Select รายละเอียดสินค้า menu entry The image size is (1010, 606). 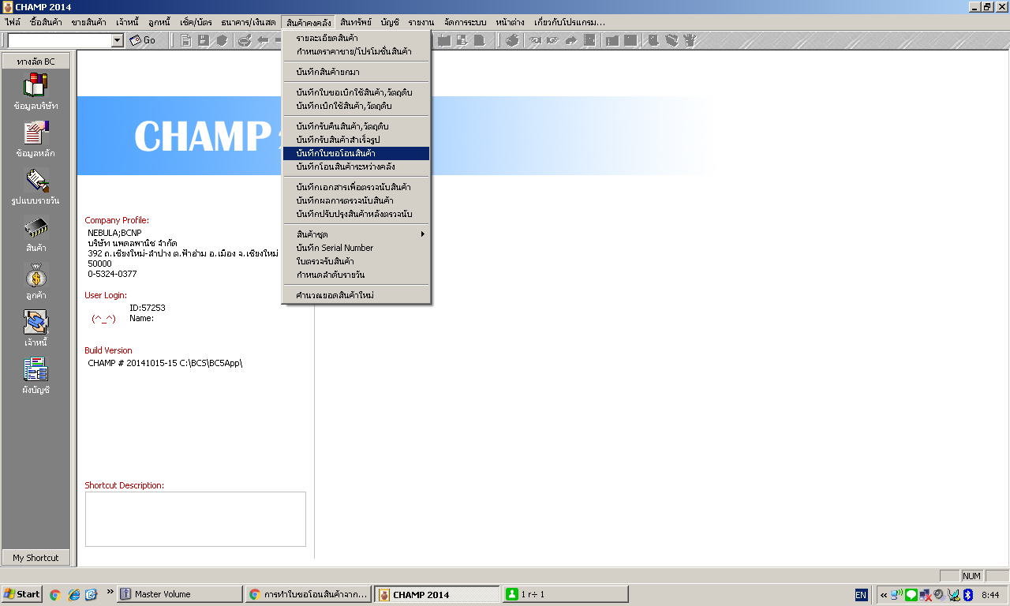[x=357, y=38]
